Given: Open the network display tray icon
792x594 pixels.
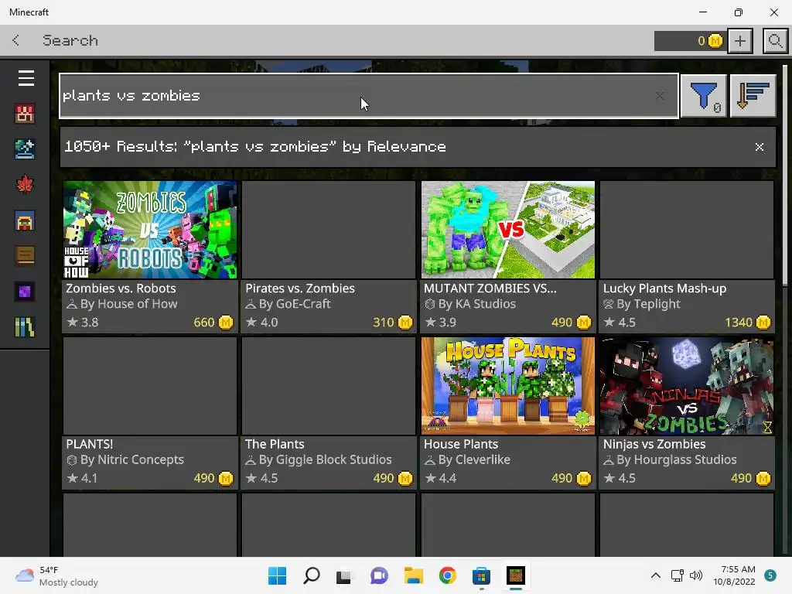Looking at the screenshot, I should pyautogui.click(x=677, y=575).
